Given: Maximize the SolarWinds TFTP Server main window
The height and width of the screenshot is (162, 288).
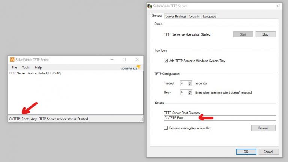Looking at the screenshot, I should tap(124, 59).
